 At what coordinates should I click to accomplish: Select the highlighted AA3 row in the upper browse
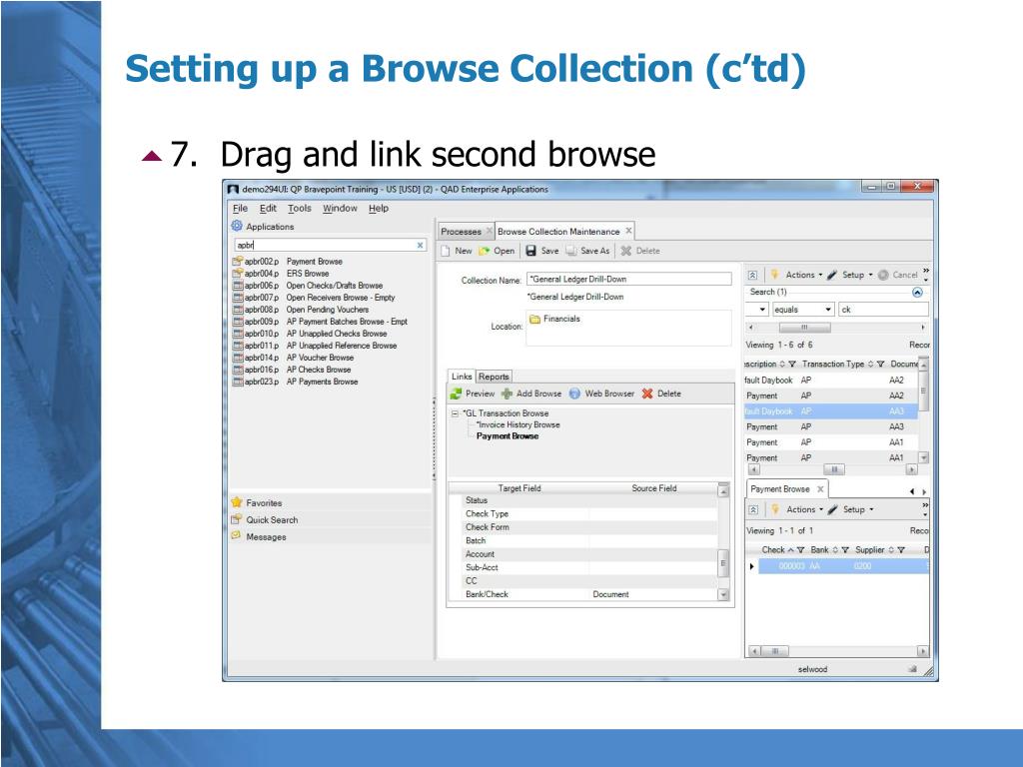(x=831, y=411)
